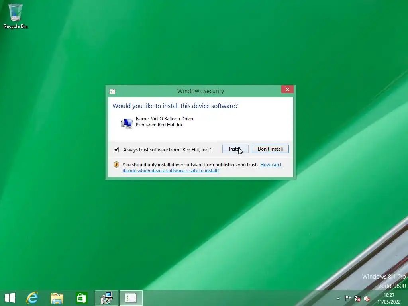Open File Explorer from the taskbar

[57, 298]
